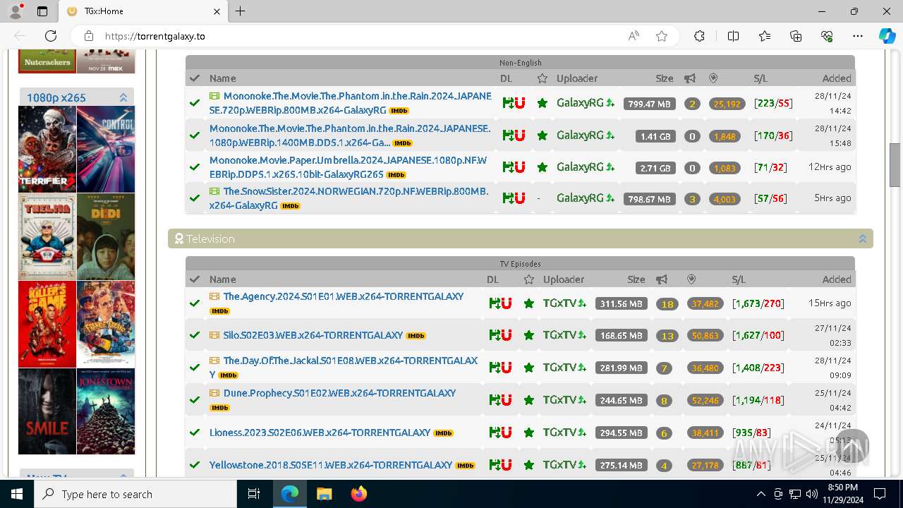Open Task View in taskbar
This screenshot has width=903, height=508.
[x=255, y=494]
